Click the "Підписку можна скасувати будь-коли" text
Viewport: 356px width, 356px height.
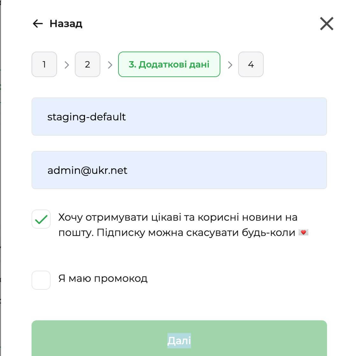(196, 233)
